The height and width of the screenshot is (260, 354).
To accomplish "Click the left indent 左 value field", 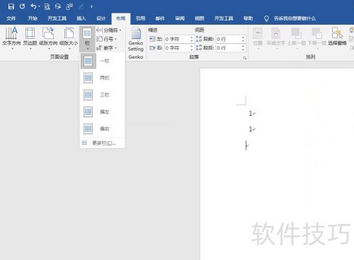I will tap(177, 39).
